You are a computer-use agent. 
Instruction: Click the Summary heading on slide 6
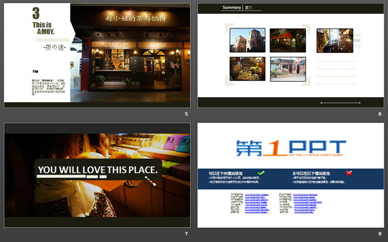coord(232,7)
